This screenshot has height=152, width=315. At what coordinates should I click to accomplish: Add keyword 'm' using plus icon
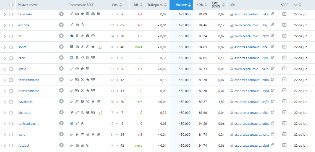click(61, 36)
